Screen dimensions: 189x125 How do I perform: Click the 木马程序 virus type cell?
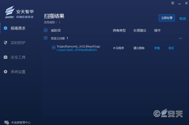click(118, 48)
